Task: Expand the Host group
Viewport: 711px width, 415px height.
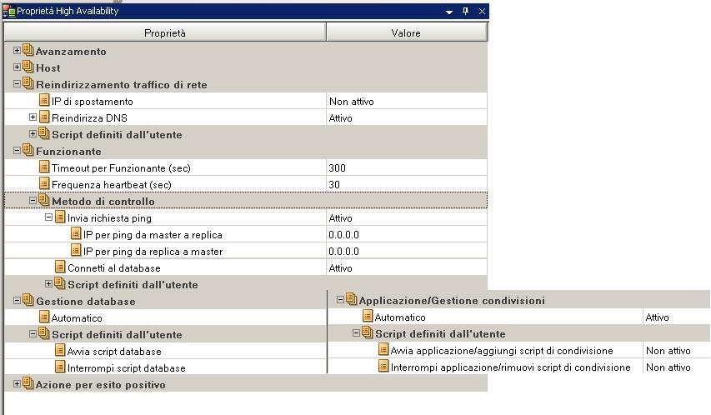Action: tap(17, 67)
